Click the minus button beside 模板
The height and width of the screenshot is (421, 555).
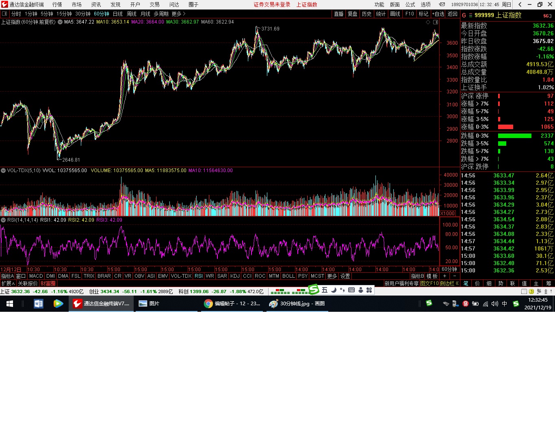click(x=455, y=276)
